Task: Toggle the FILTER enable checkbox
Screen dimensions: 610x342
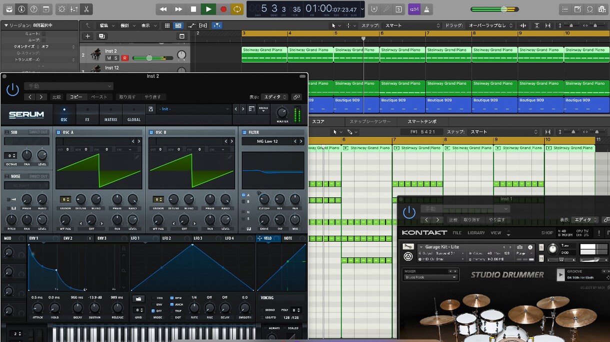Action: click(244, 132)
